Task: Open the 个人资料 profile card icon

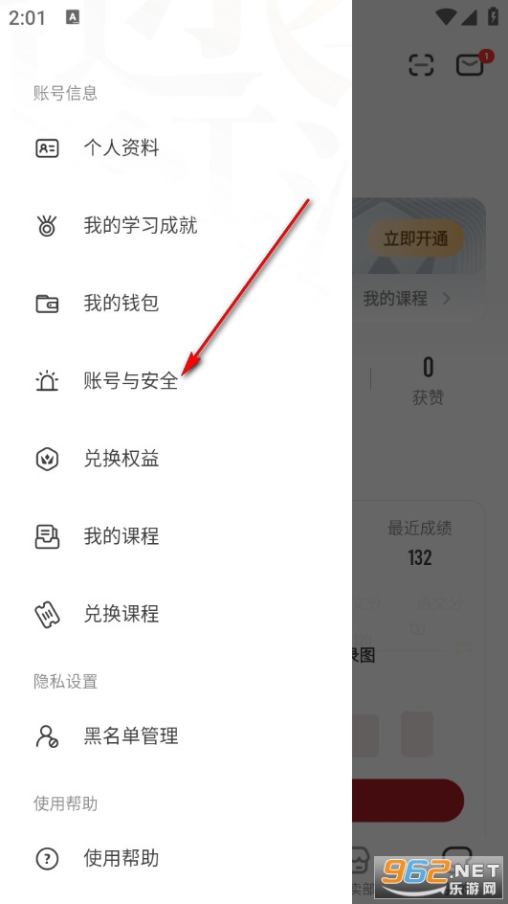Action: pyautogui.click(x=47, y=148)
